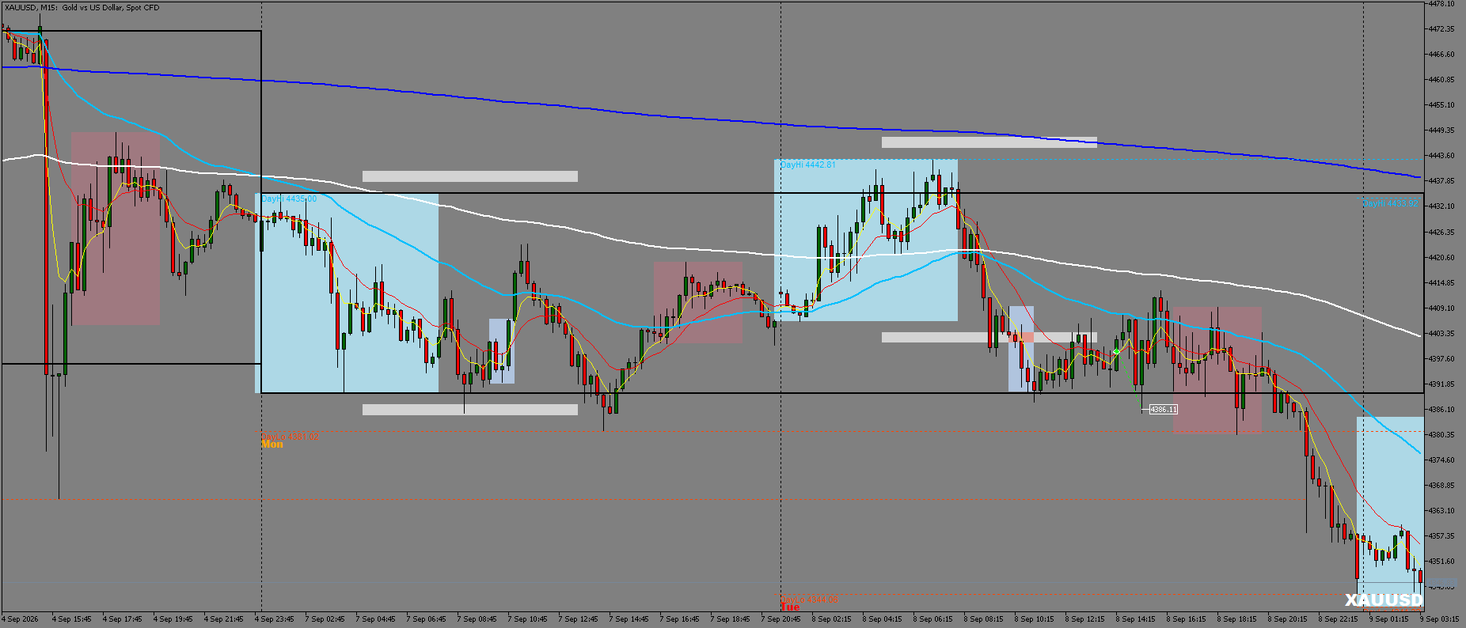Viewport: 1466px width, 628px height.
Task: Click the orange 'Mon' day label
Action: 272,445
